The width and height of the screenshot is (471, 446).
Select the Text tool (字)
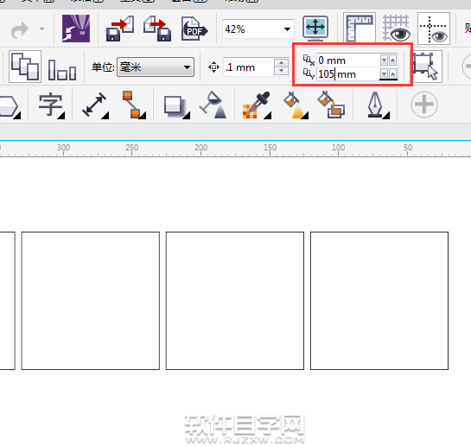pos(51,105)
